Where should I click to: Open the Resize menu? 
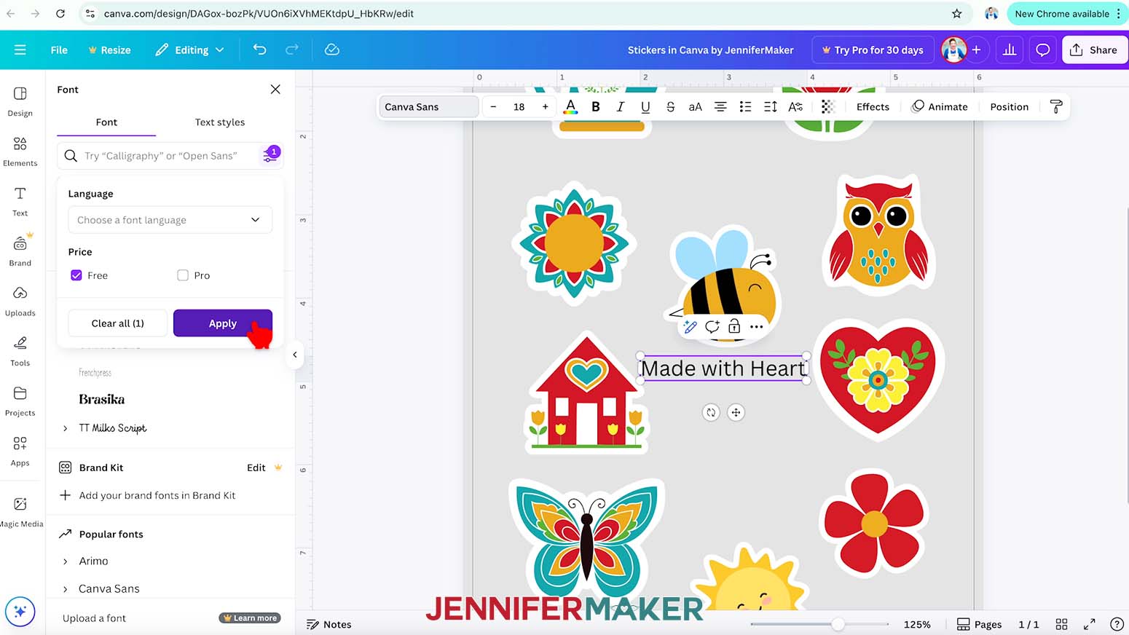[x=109, y=50]
